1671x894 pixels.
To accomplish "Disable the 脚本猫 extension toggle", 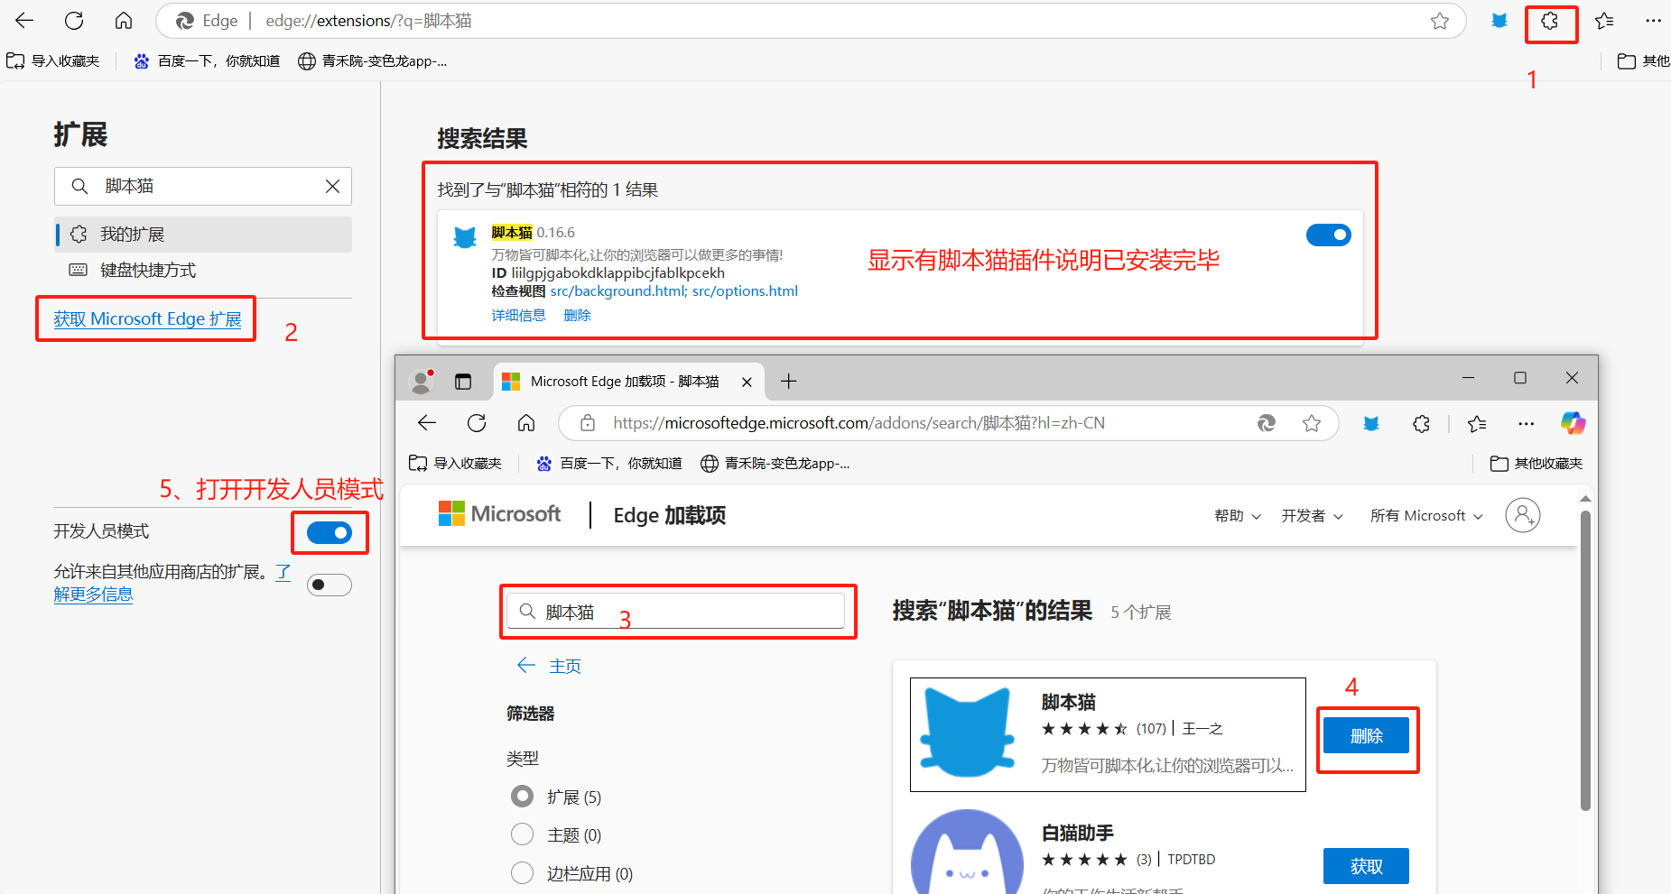I will 1329,235.
